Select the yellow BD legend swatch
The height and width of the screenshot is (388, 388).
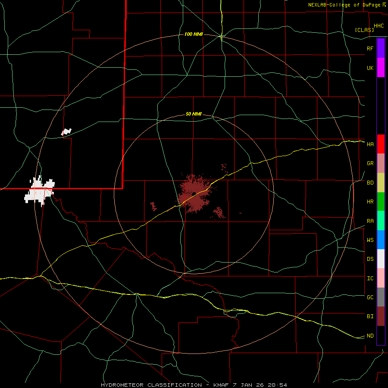[x=381, y=183]
